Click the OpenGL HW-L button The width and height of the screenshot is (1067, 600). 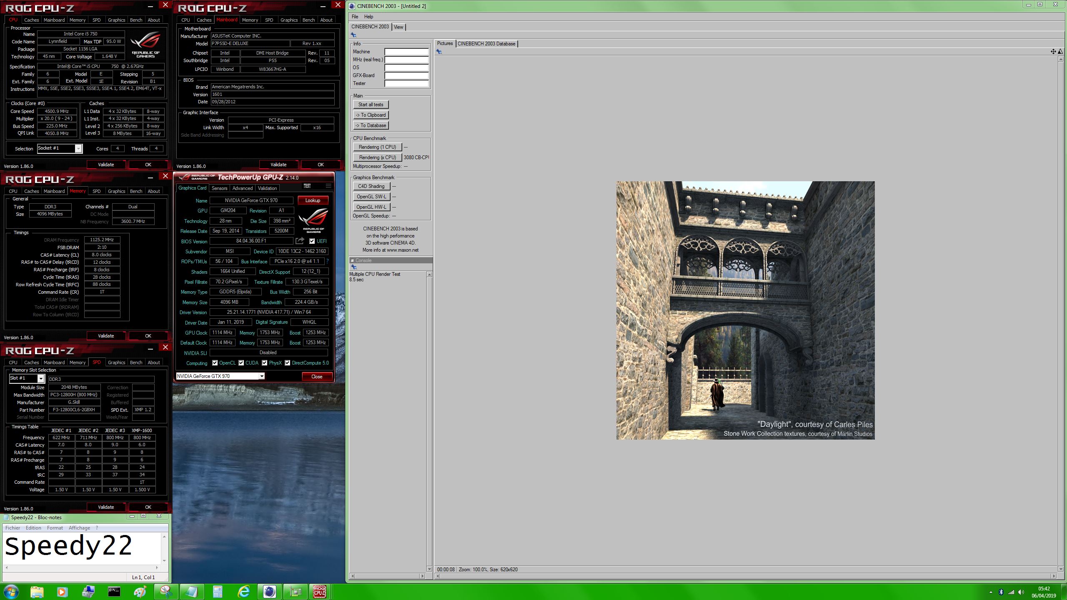(371, 207)
